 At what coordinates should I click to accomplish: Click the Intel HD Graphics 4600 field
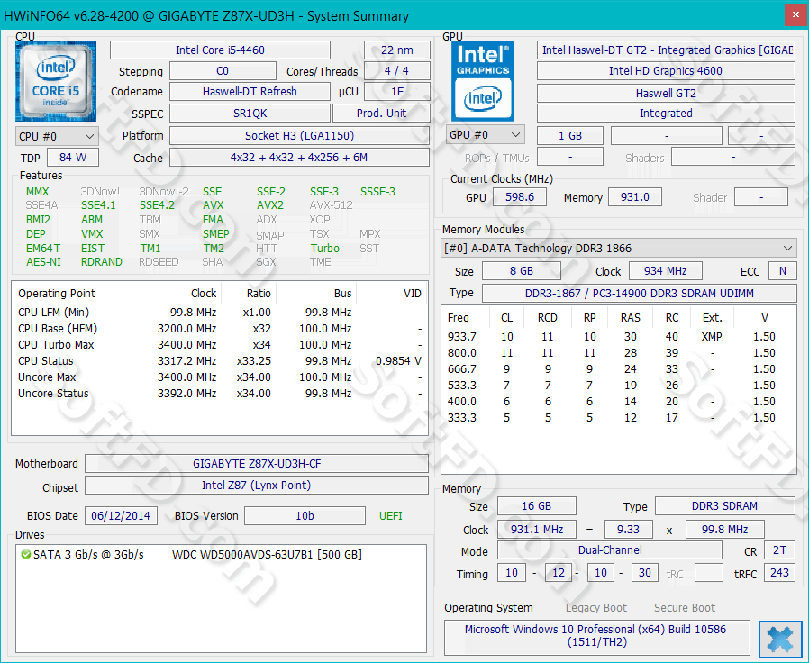666,71
